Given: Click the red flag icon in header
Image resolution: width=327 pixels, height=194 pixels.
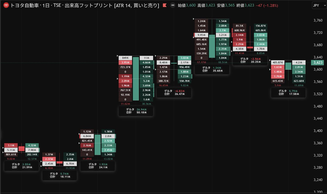Looking at the screenshot, I should tap(165, 5).
